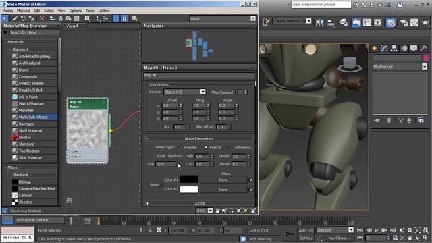This screenshot has width=432, height=243.
Task: Click the Help question mark icon
Action: click(x=400, y=5)
